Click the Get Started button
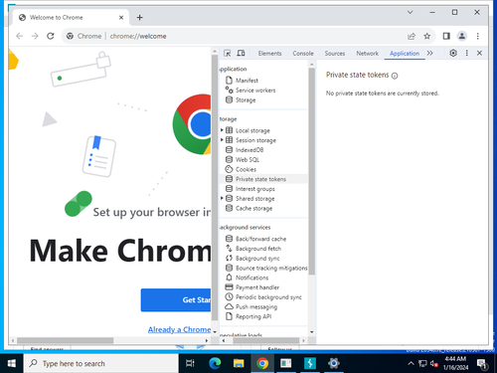The width and height of the screenshot is (497, 373). (176, 300)
